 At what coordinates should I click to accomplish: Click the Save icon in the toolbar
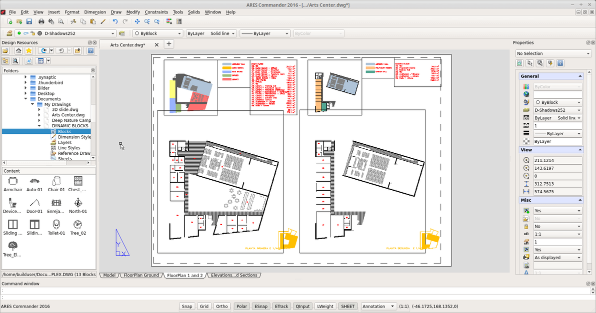[29, 21]
